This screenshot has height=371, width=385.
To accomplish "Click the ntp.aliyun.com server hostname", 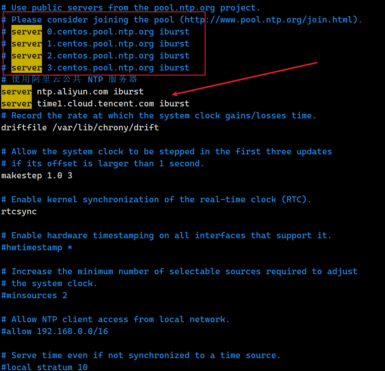I will [72, 92].
